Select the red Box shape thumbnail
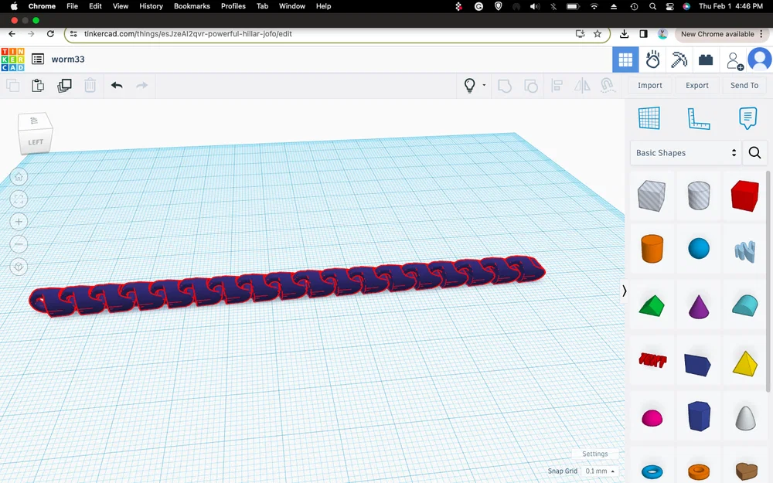 coord(744,196)
